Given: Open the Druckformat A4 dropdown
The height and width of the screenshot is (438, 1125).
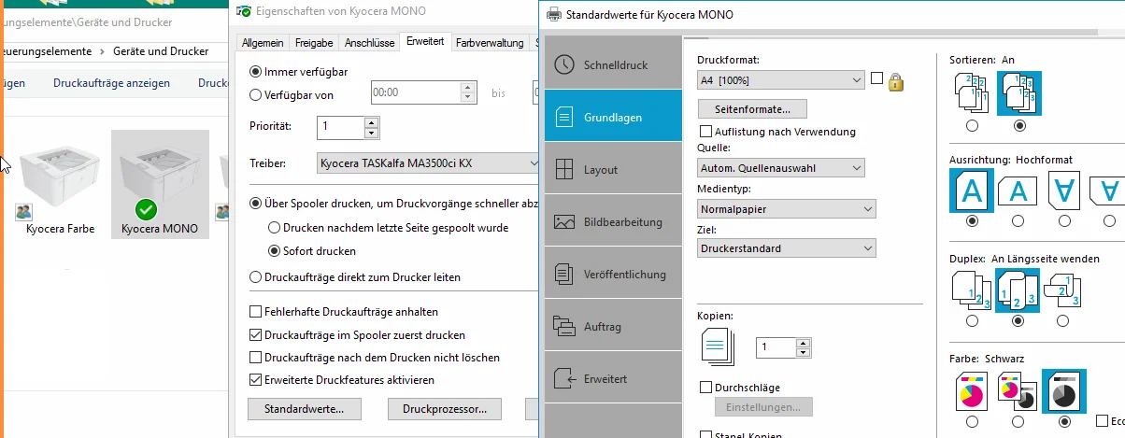Looking at the screenshot, I should 780,81.
